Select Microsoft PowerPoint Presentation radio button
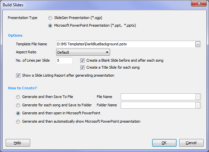Image resolution: width=209 pixels, height=152 pixels. (x=50, y=26)
